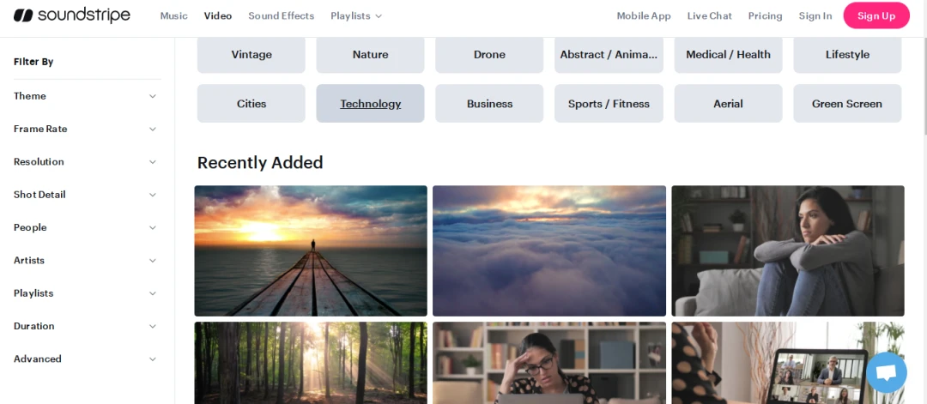Click the Recently Added heading
927x404 pixels.
click(x=260, y=162)
